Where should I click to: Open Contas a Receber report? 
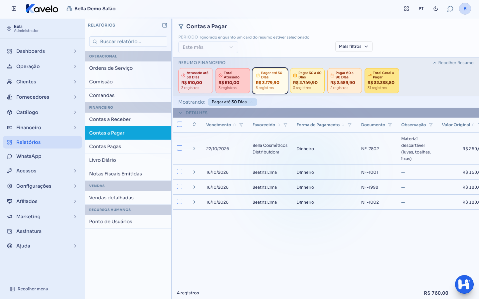click(x=128, y=119)
